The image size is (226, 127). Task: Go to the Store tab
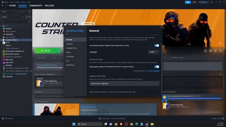pyautogui.click(x=12, y=6)
